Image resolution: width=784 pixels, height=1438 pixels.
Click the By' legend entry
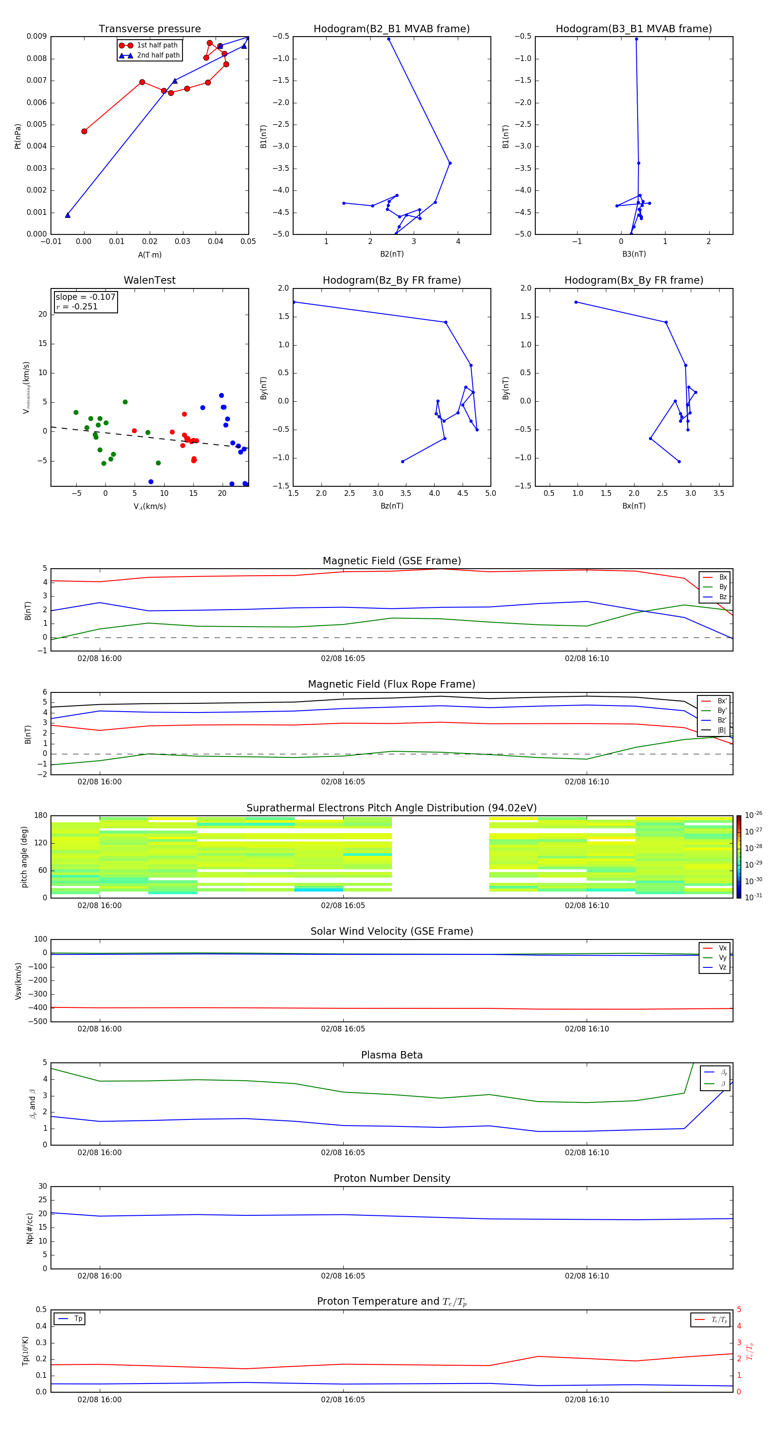click(714, 711)
